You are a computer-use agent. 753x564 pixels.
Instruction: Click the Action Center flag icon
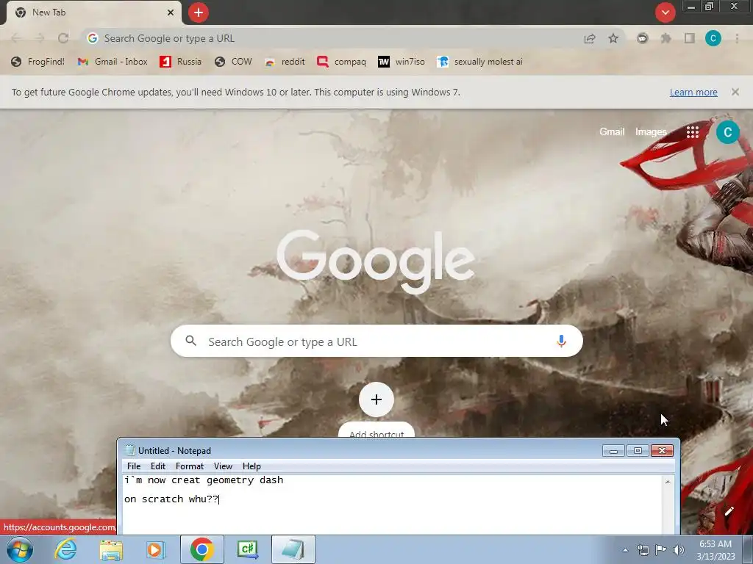(661, 550)
